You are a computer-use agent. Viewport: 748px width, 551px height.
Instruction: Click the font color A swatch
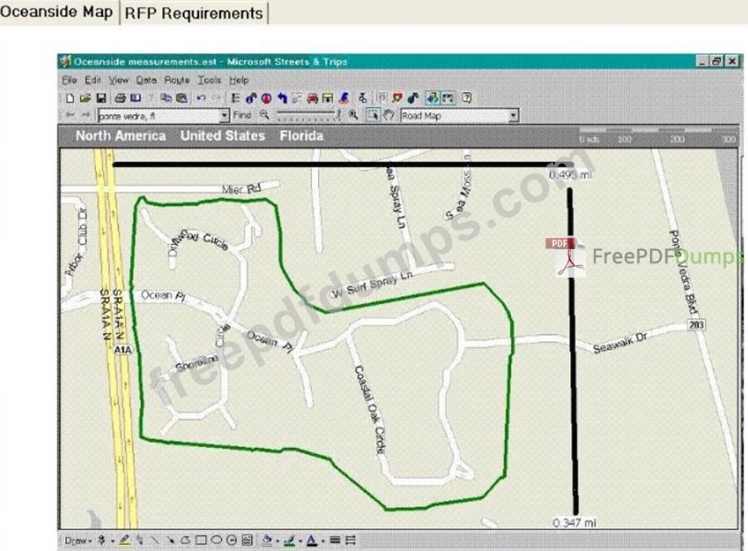312,540
